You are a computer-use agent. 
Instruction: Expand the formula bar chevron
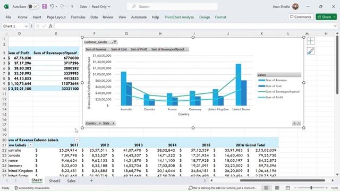pyautogui.click(x=335, y=26)
